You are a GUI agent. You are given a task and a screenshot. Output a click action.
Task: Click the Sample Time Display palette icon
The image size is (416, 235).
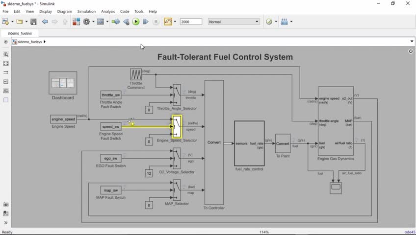6,72
